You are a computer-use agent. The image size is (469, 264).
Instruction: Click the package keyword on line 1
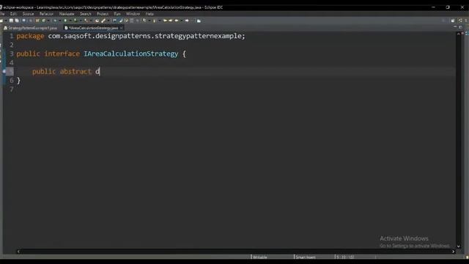click(x=30, y=36)
